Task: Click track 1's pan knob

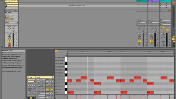Action: [9, 37]
